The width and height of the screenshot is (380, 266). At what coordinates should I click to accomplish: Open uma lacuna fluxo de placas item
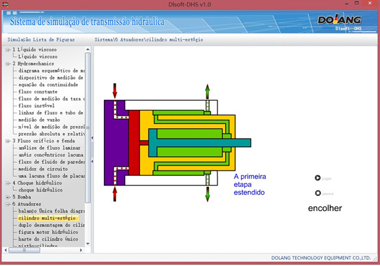[52, 176]
